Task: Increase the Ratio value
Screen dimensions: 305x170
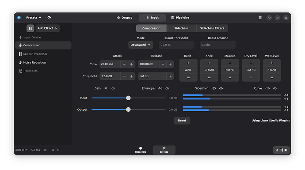Action: click(x=188, y=63)
